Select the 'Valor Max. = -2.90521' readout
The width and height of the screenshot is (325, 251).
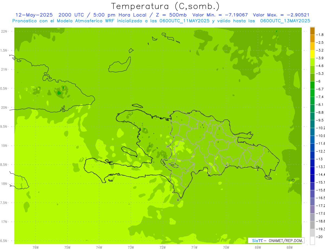(x=281, y=15)
